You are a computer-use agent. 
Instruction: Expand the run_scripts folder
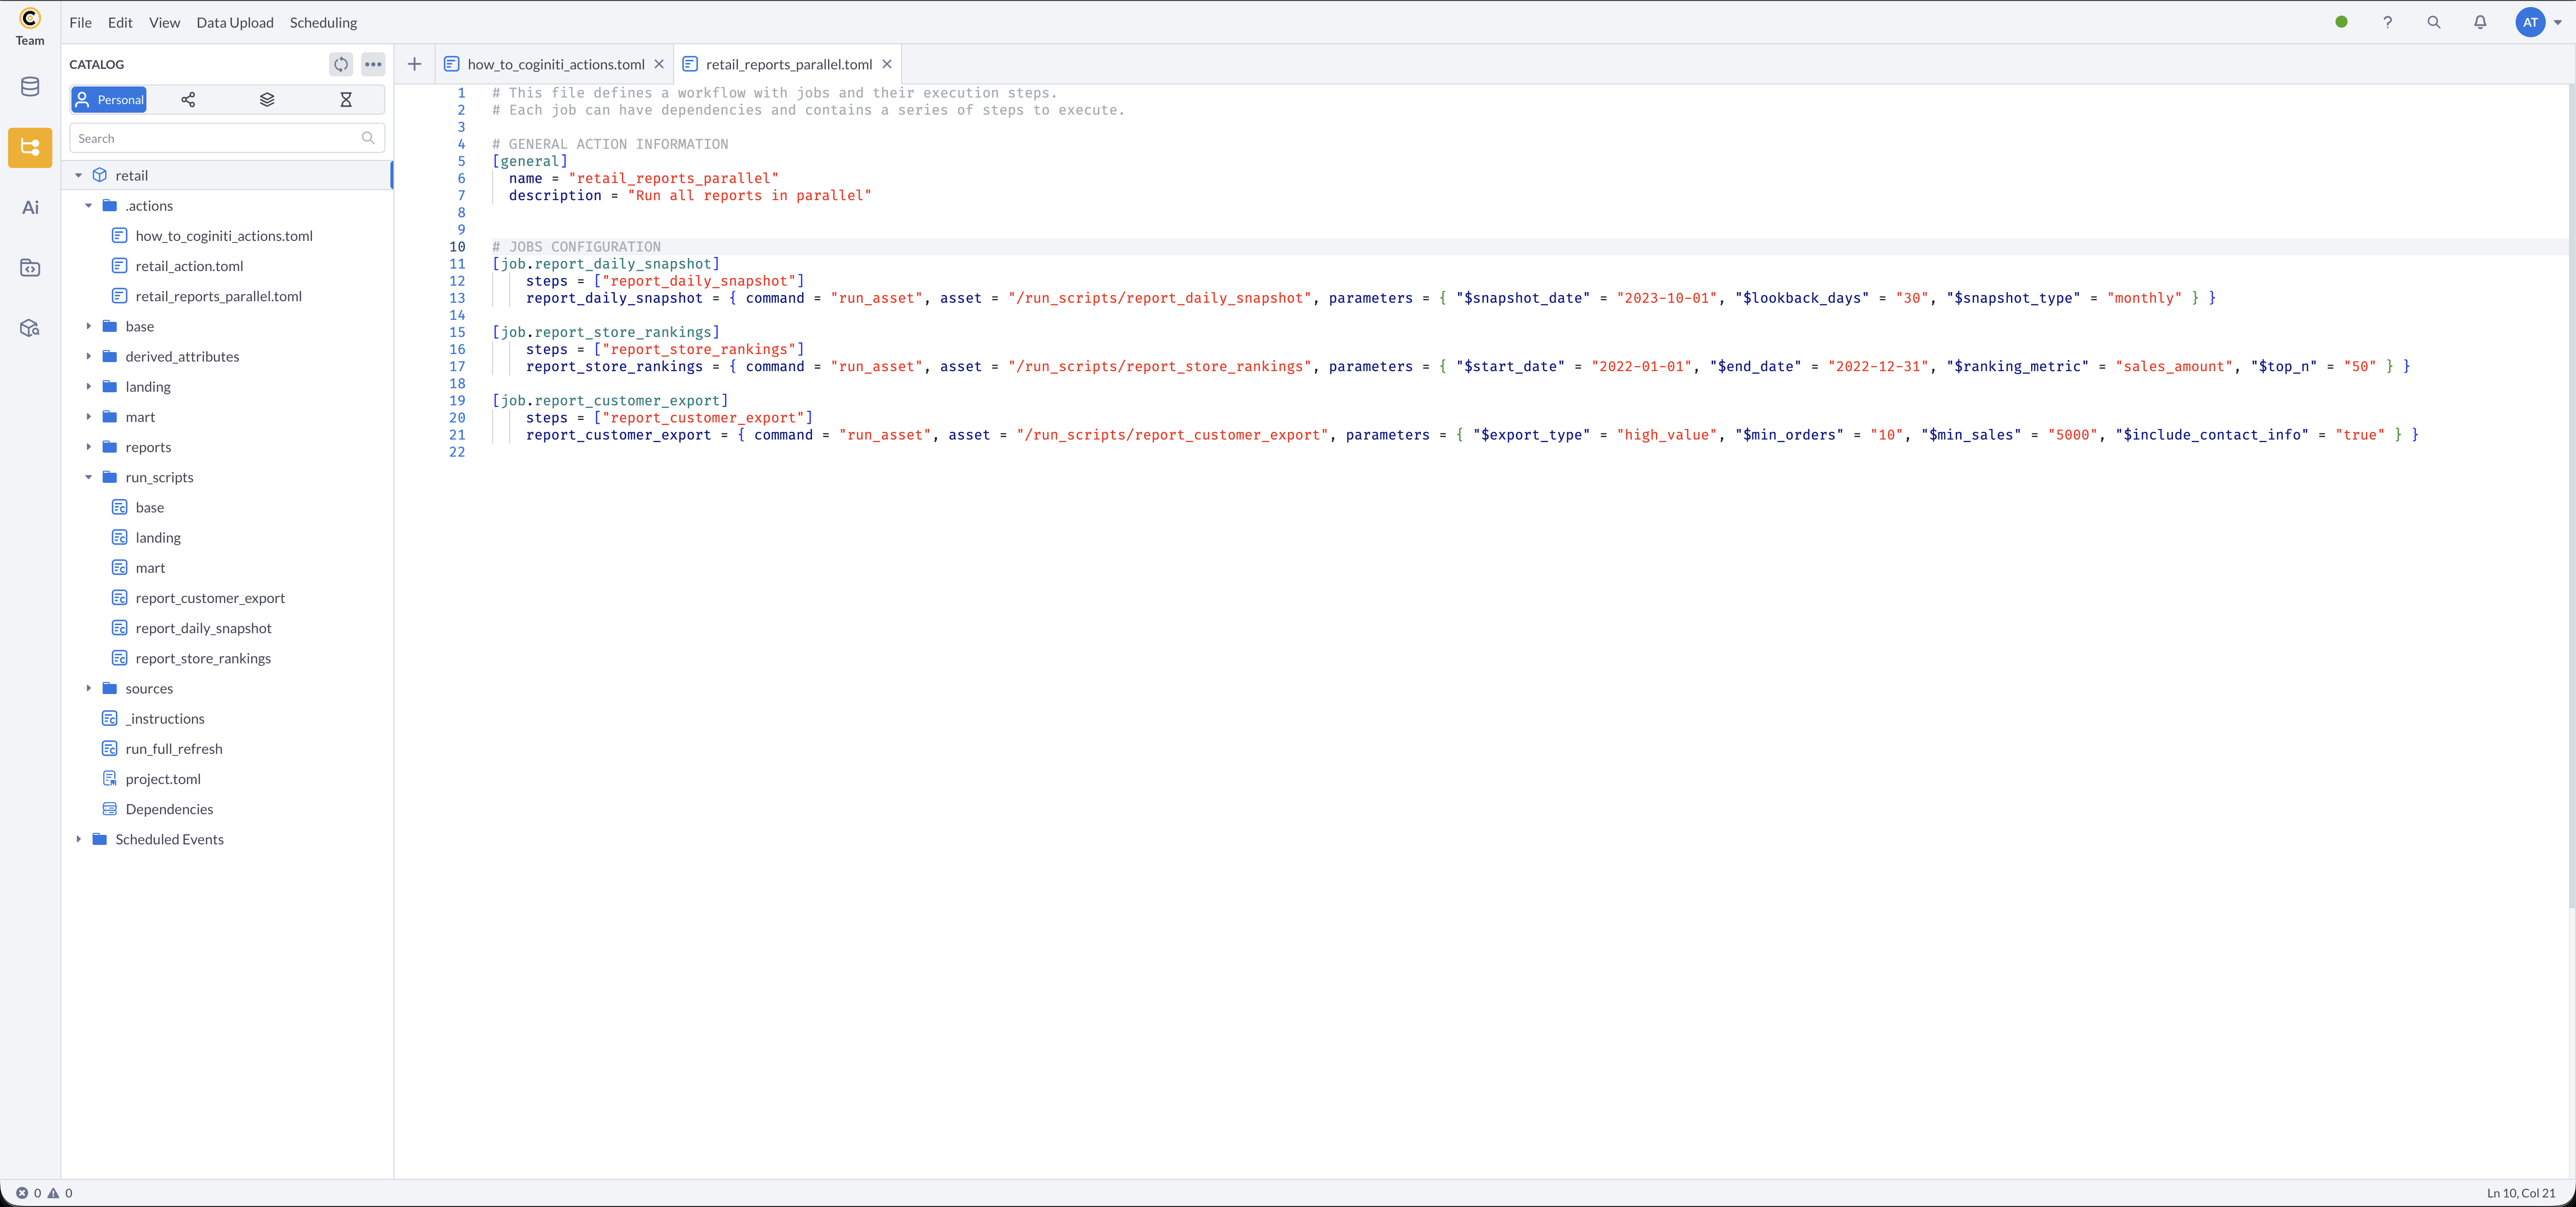pyautogui.click(x=89, y=477)
